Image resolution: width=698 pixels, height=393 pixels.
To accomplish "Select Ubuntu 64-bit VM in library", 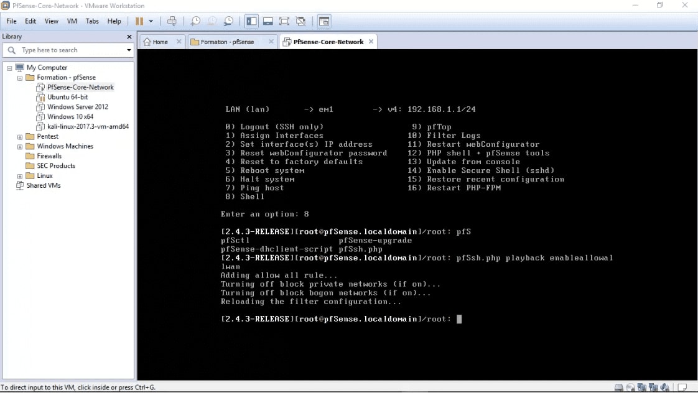I will point(67,97).
